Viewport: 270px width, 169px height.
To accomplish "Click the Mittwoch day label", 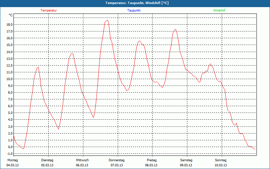I will point(82,160).
